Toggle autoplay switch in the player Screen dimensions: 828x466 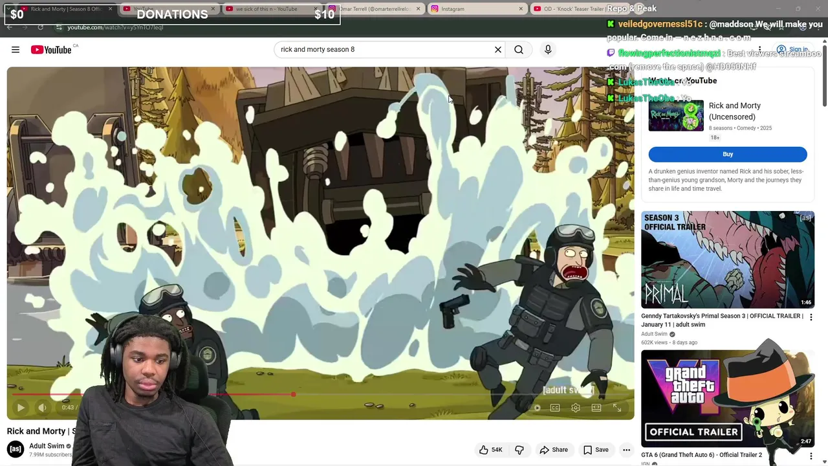(534, 408)
